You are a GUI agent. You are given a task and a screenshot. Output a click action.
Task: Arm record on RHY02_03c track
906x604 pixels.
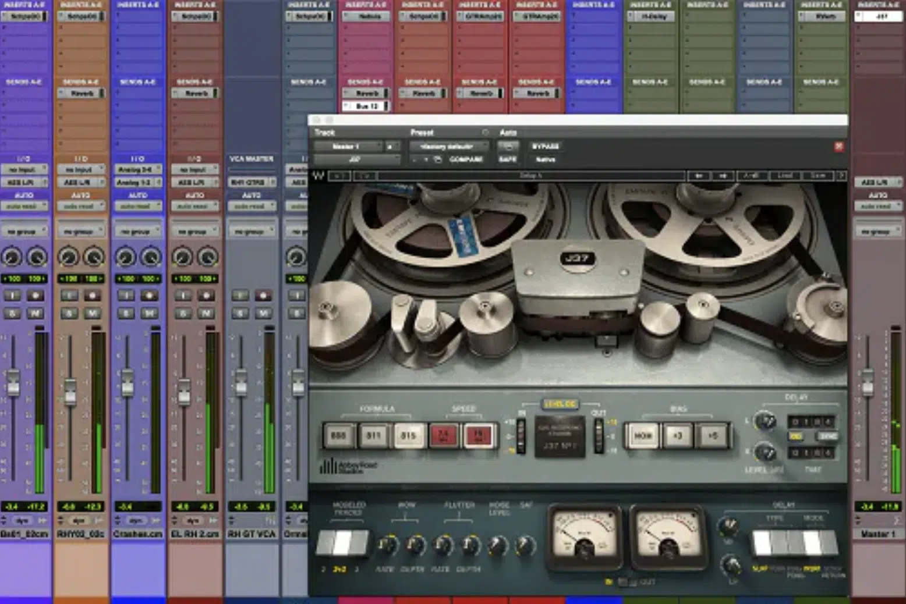point(93,296)
